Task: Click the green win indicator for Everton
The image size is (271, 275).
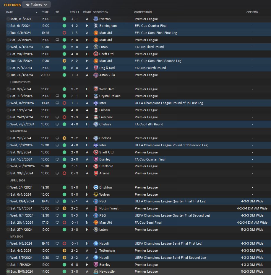Action: (x=64, y=19)
